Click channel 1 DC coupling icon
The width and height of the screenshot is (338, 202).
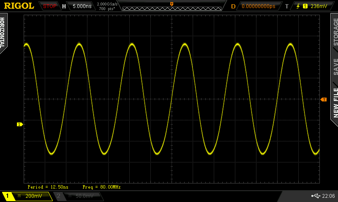point(19,196)
